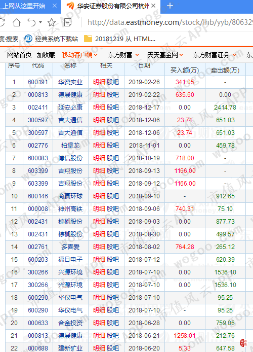Select date 2018-08-02 cell
The width and height of the screenshot is (253, 352).
coord(144,247)
